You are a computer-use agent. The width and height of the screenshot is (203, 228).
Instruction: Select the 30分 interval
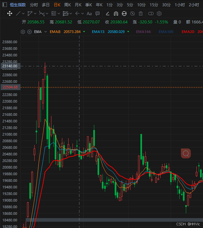tap(166, 5)
